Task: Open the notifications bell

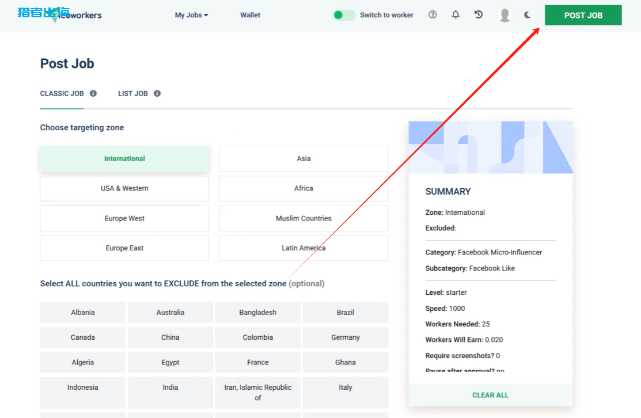Action: (x=456, y=15)
